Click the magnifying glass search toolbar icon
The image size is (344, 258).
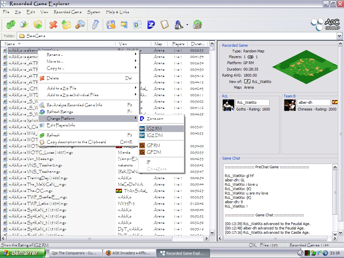80,25
